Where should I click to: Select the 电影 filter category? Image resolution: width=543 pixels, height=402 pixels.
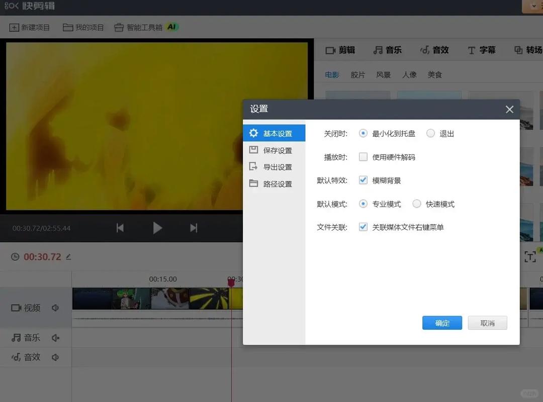[332, 75]
